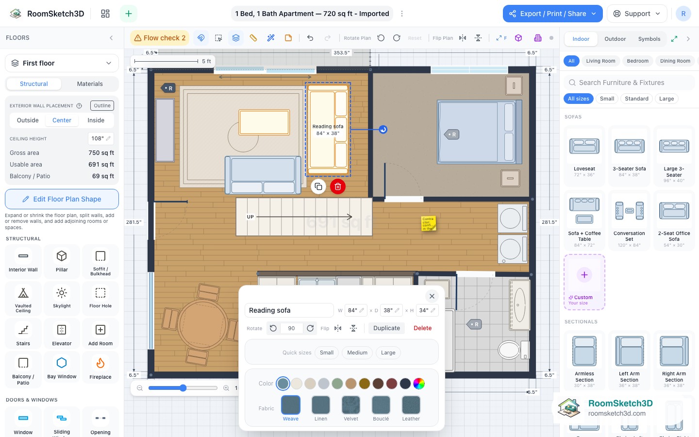The height and width of the screenshot is (437, 699).
Task: Apply the Medium quick size
Action: tap(357, 353)
